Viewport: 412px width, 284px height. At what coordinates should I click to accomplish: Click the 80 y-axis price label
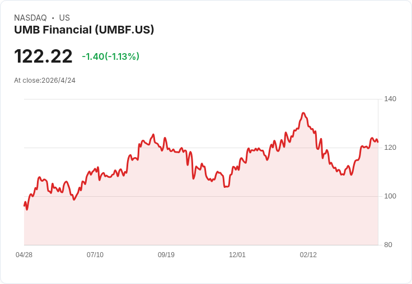388,245
